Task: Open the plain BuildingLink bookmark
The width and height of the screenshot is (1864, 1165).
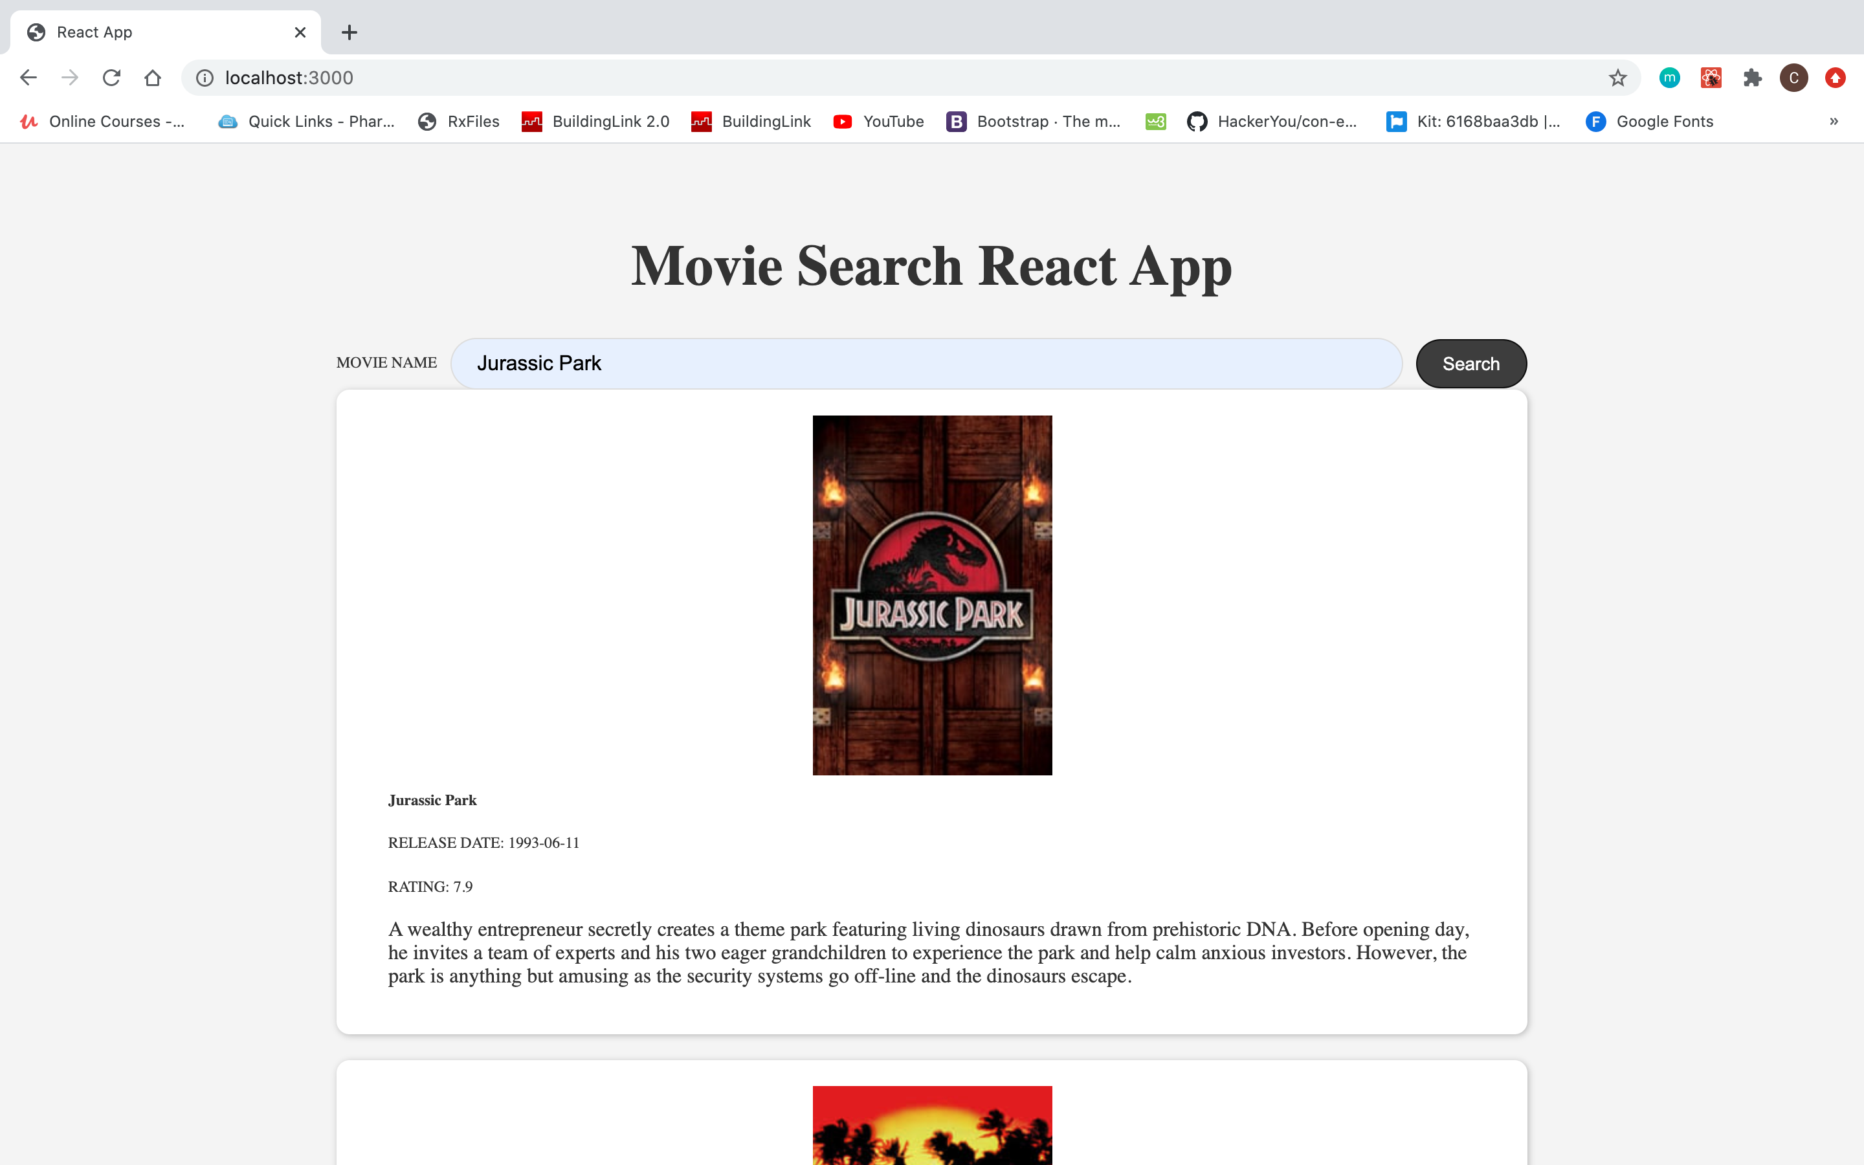Action: click(x=751, y=122)
